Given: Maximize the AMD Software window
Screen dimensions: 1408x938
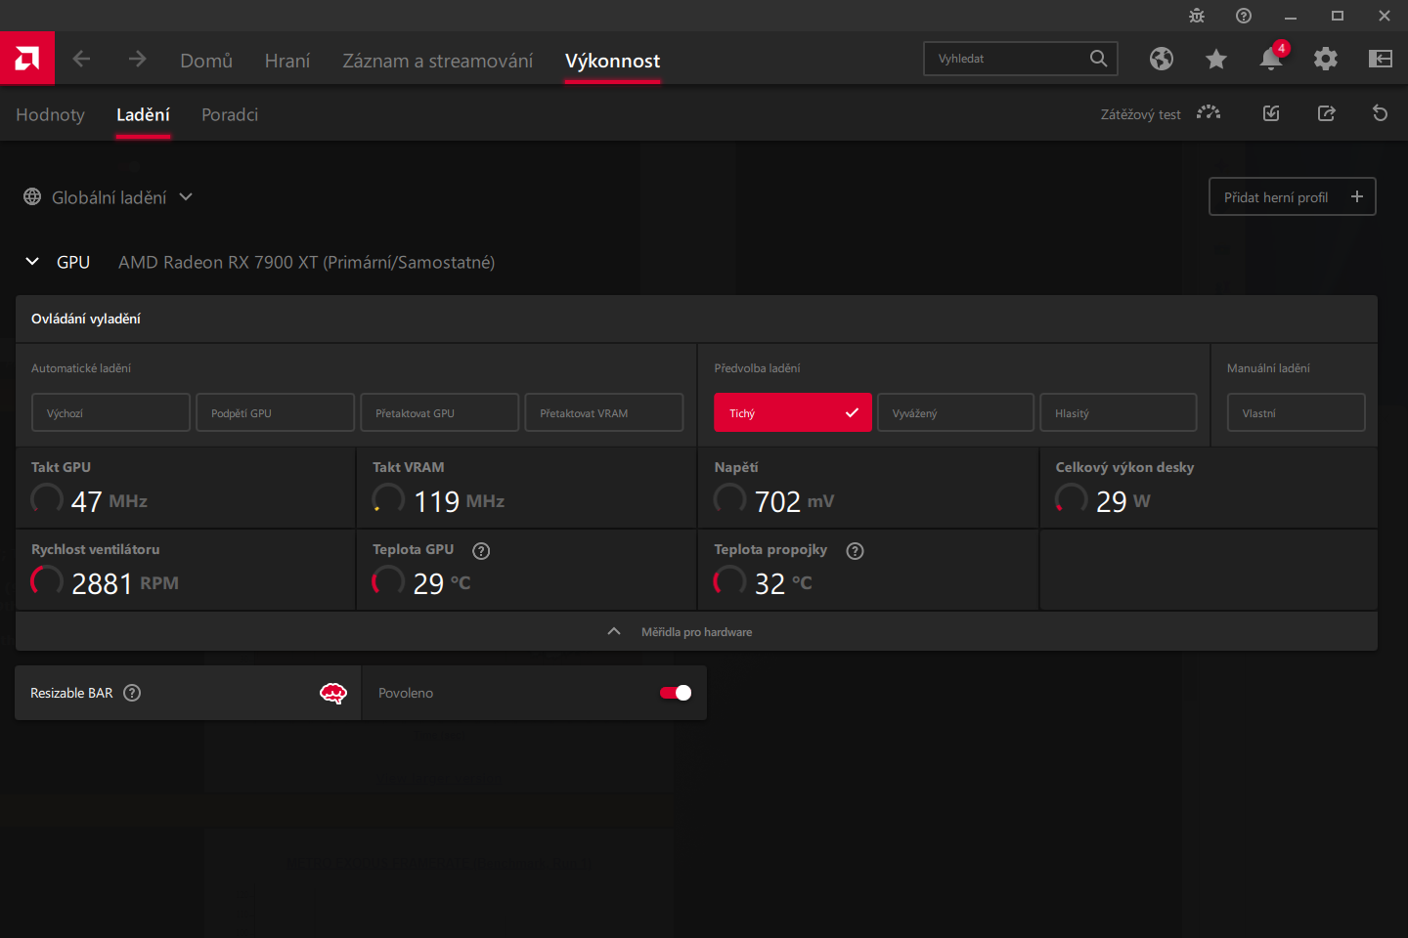Looking at the screenshot, I should (1338, 16).
